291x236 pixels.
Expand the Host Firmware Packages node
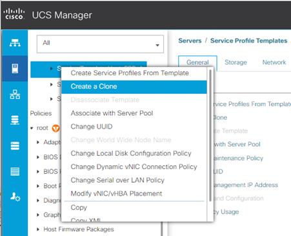(x=38, y=230)
